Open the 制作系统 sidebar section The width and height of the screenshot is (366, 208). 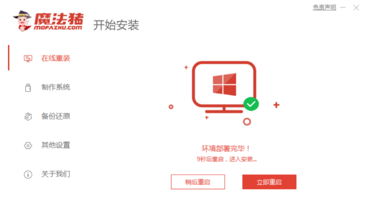coord(47,87)
